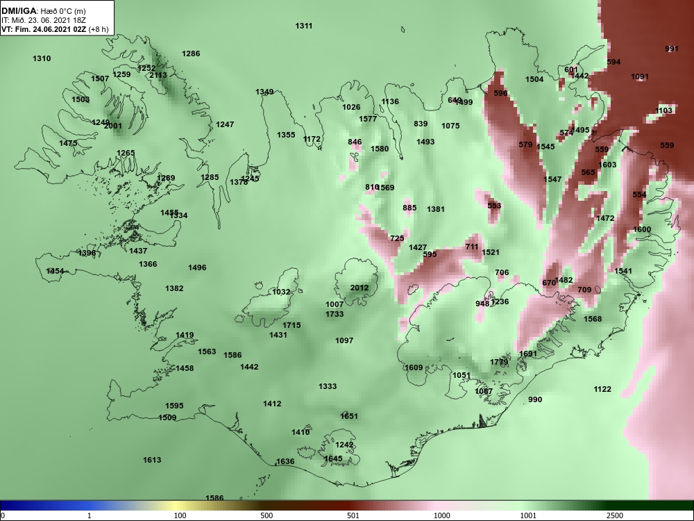This screenshot has width=694, height=521.
Task: Pick the map value 990 off the coast
Action: tap(535, 399)
